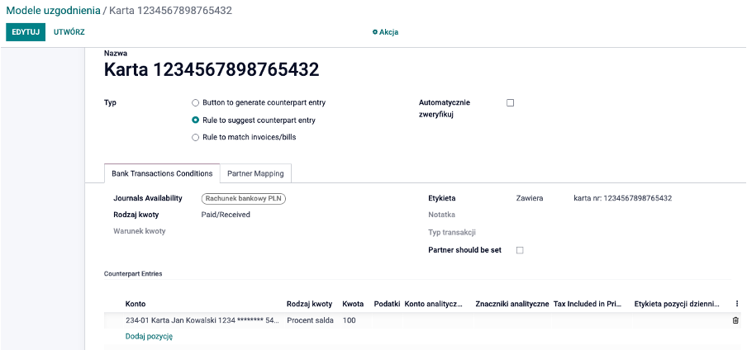
Task: Select Rule to suggest counterpart entry
Action: (x=195, y=121)
